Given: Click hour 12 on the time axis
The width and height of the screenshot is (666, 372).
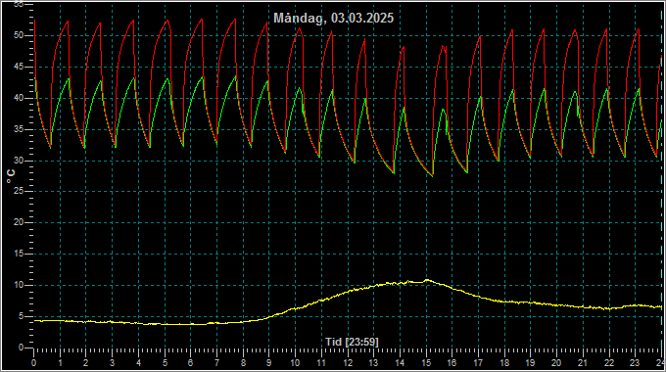Looking at the screenshot, I should 349,363.
